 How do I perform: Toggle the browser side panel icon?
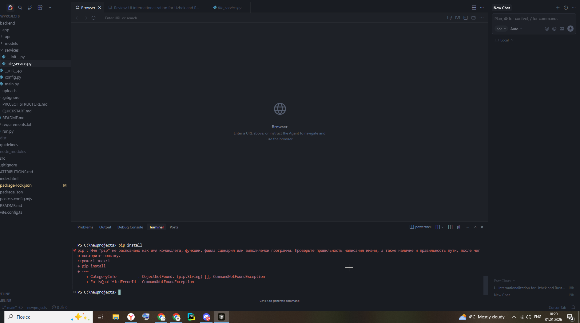(474, 18)
